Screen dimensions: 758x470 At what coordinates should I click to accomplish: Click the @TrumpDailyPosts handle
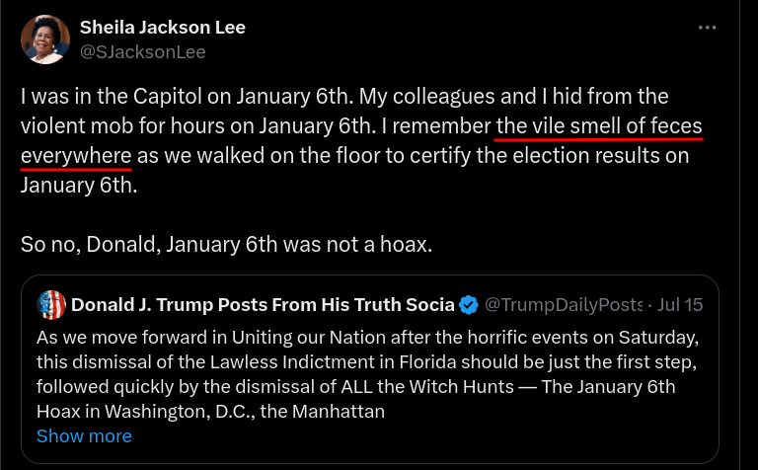[x=564, y=304]
